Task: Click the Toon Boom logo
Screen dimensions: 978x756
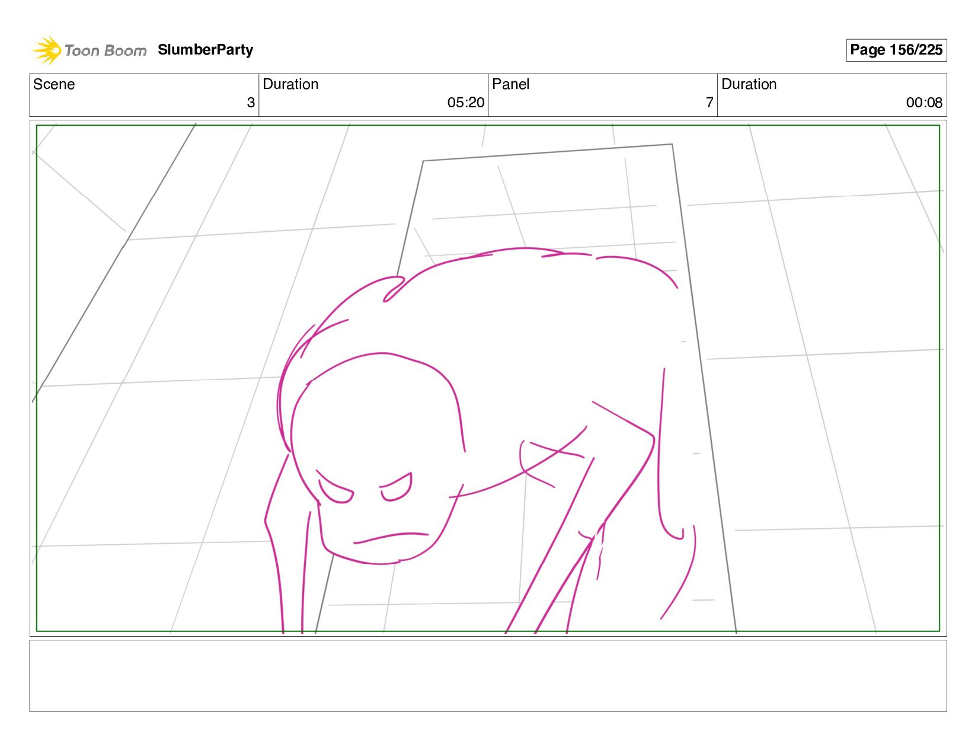Action: pos(89,50)
